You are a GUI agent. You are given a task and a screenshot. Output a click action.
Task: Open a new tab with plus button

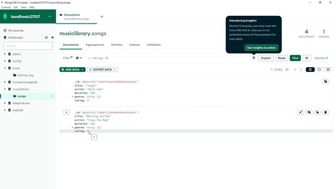[x=102, y=17]
